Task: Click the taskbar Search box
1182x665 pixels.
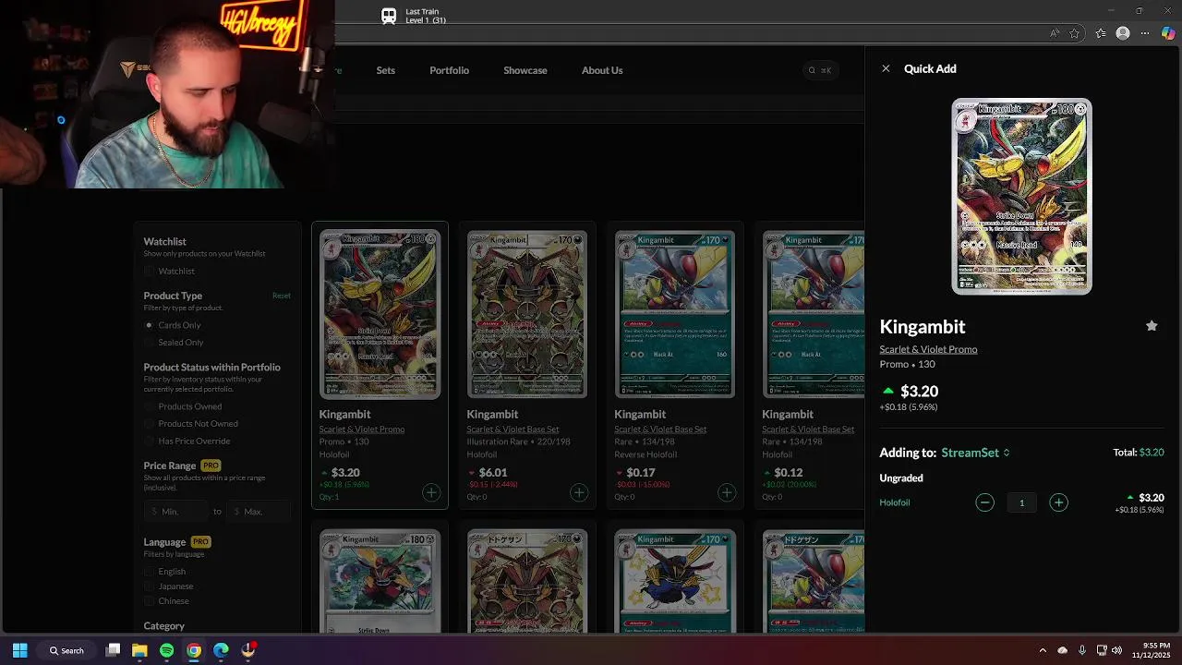Action: 66,650
